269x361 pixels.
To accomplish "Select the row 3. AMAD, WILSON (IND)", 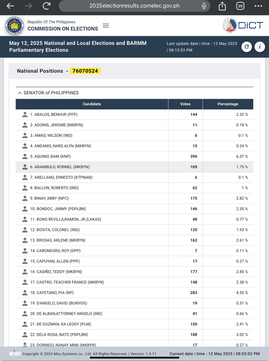I will 134,135.
